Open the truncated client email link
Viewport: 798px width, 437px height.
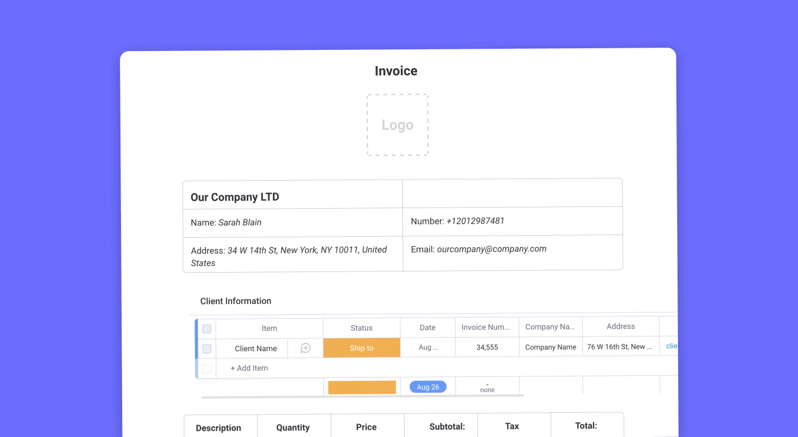[671, 346]
